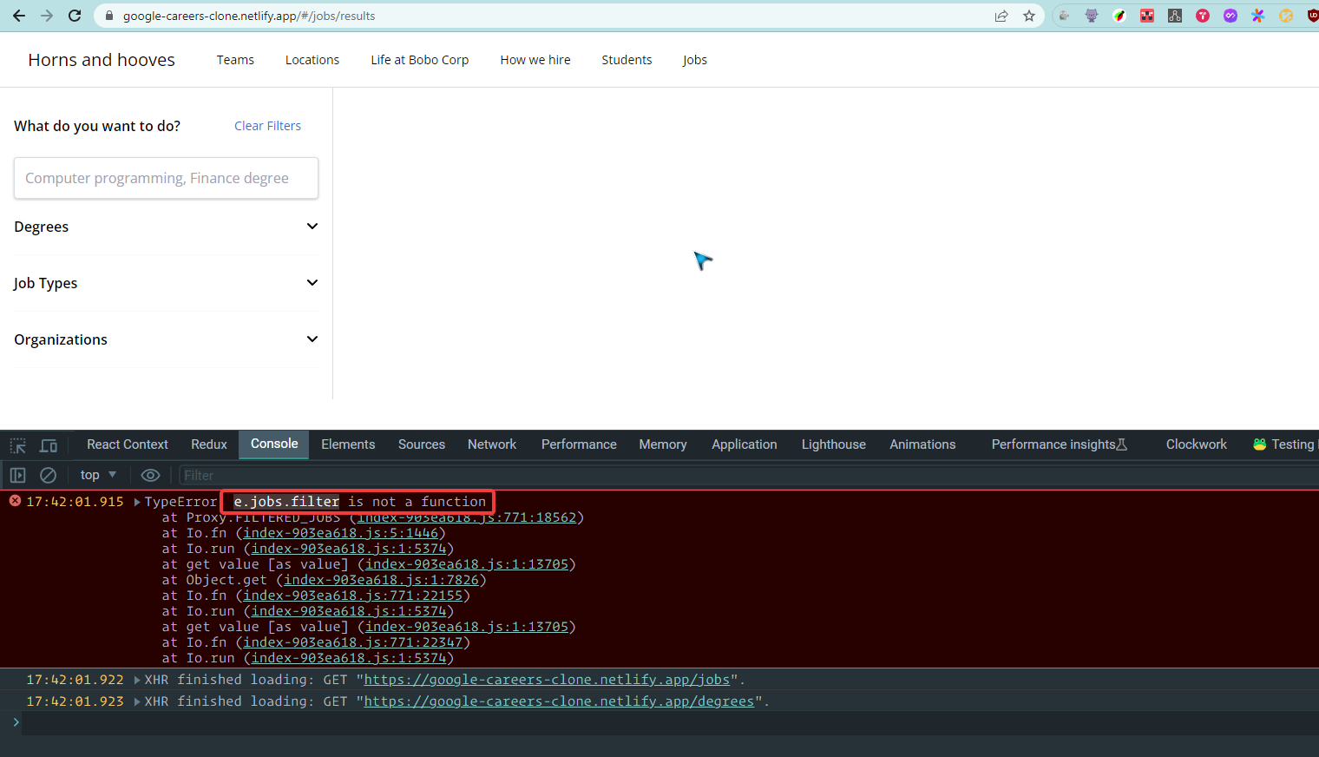1319x757 pixels.
Task: Open the colorful asterisk extension icon
Action: (x=1258, y=16)
